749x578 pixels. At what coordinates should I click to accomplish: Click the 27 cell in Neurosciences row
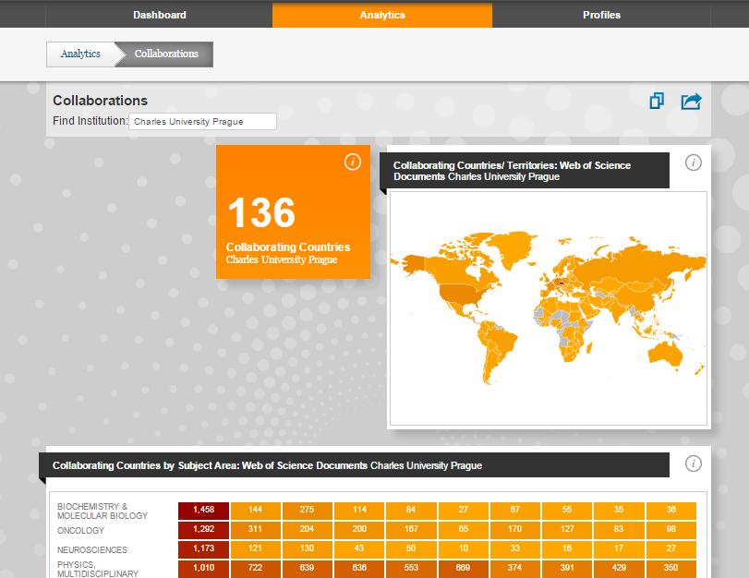(671, 548)
